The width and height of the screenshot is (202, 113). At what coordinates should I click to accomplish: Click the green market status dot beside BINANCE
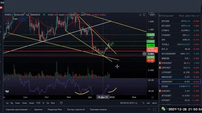pos(44,15)
